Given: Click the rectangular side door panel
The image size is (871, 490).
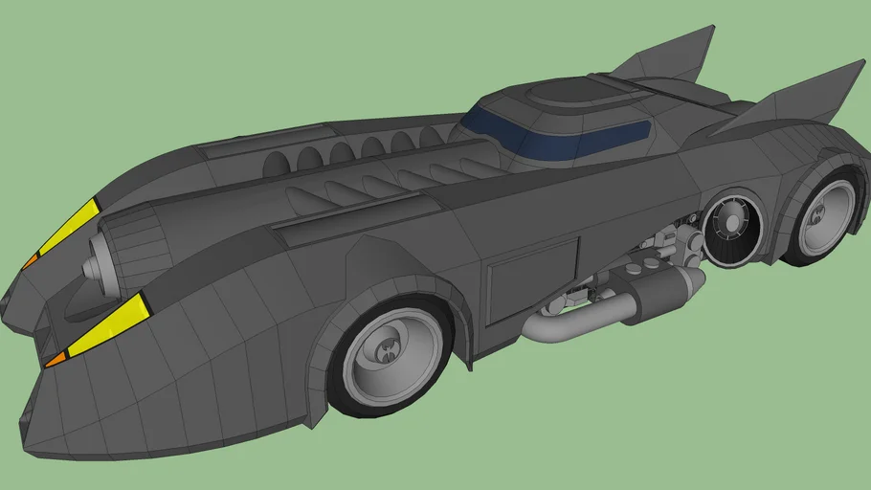Looking at the screenshot, I should coord(533,280).
